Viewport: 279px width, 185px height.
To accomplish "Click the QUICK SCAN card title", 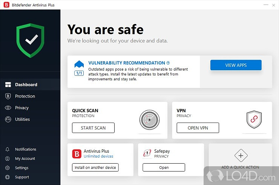I will pyautogui.click(x=85, y=111).
